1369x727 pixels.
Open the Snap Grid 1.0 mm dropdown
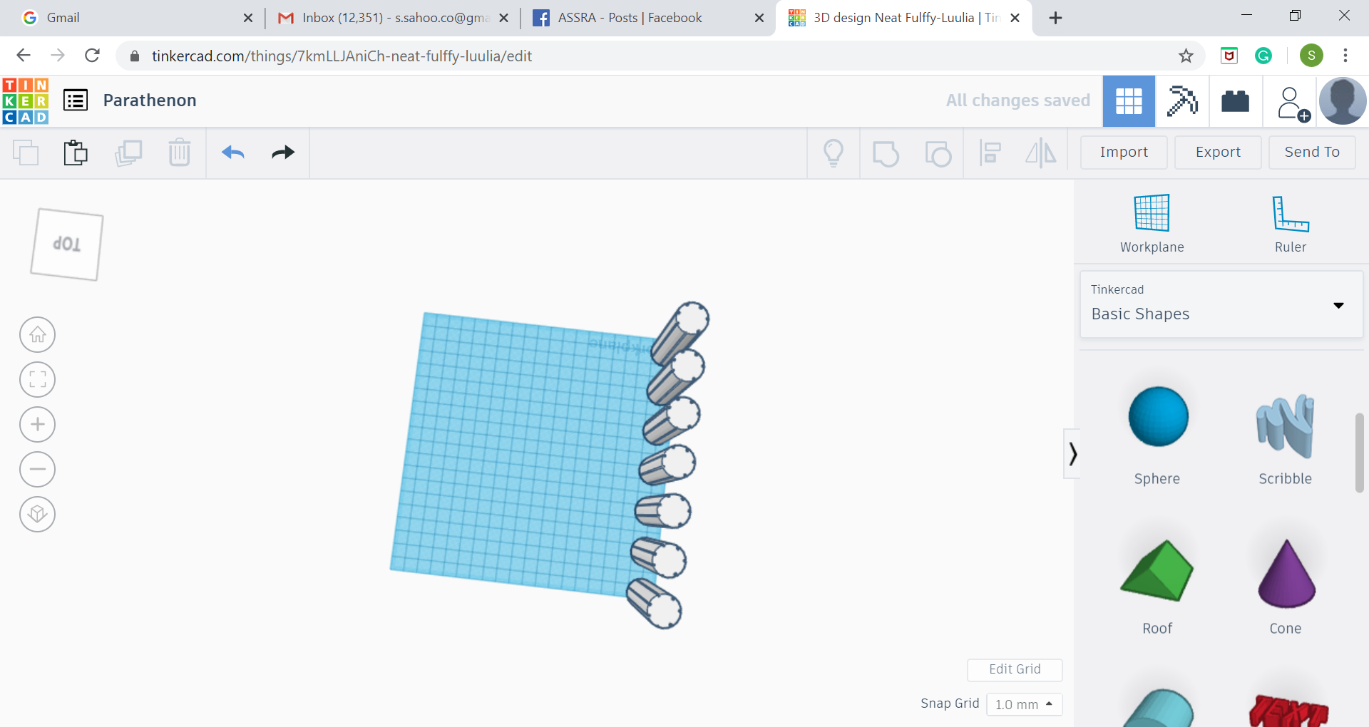click(x=1025, y=704)
